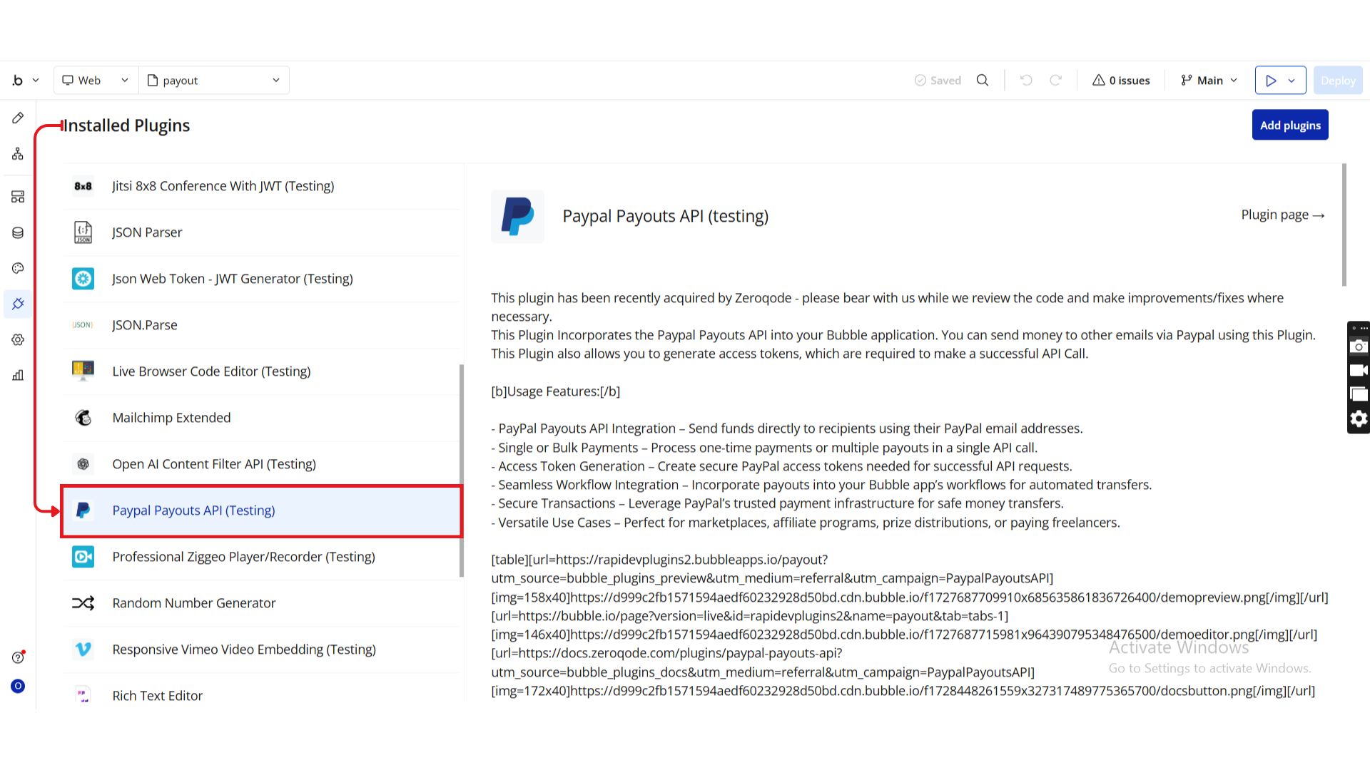
Task: Open the Workflow tab icon in sidebar
Action: (18, 154)
